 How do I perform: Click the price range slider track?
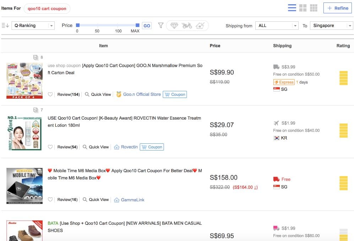pyautogui.click(x=108, y=25)
